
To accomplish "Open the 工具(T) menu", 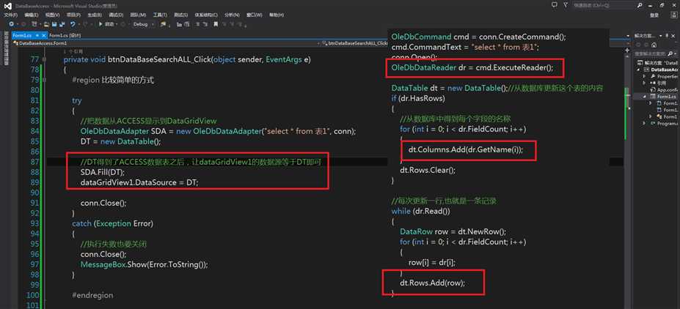I will (x=160, y=15).
